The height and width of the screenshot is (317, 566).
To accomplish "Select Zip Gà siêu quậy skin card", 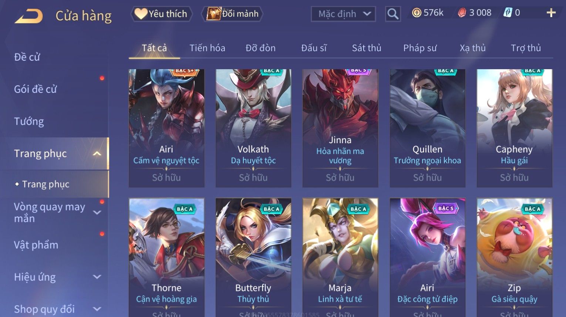I will [x=514, y=257].
